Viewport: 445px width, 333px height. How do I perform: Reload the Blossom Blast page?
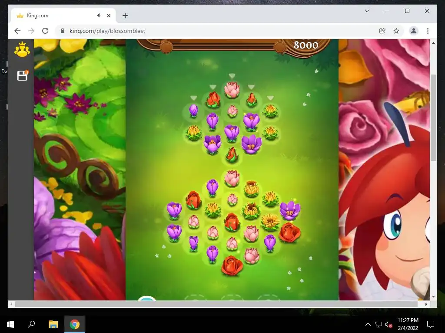click(45, 31)
